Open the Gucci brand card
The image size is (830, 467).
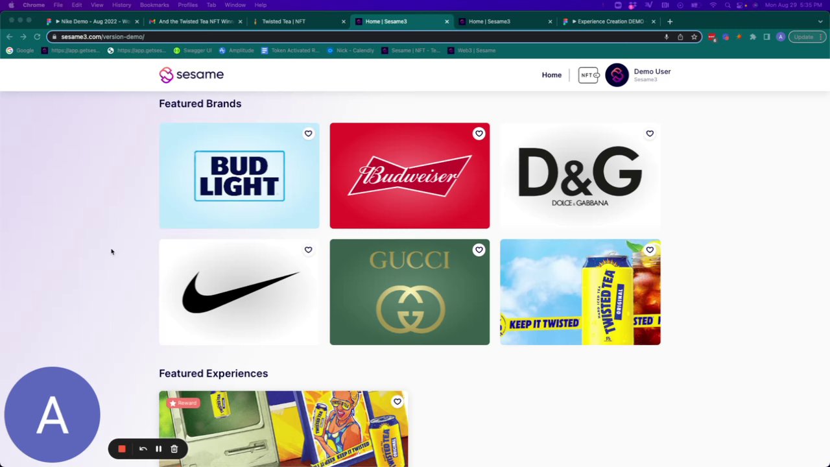pos(410,292)
